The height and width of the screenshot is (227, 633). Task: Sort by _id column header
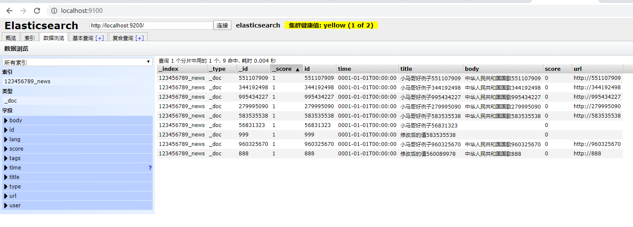[253, 69]
